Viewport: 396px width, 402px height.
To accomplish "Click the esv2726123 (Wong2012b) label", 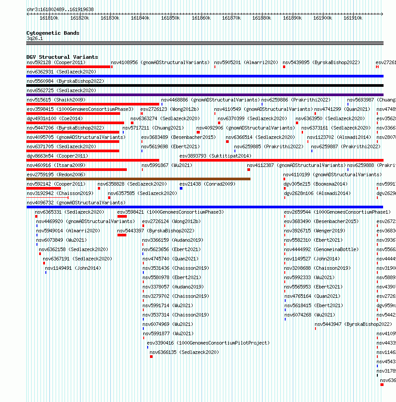I will (170, 109).
